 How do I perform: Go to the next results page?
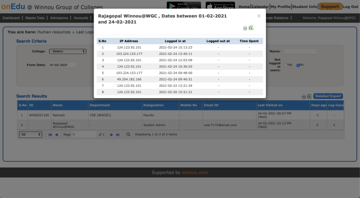coord(112,135)
